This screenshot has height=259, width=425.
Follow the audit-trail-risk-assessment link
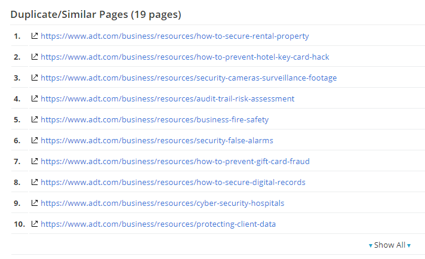pos(168,98)
